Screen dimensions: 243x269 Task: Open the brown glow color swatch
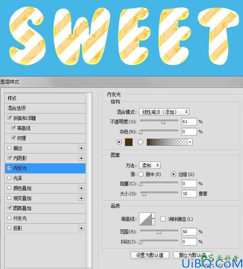[x=129, y=142]
